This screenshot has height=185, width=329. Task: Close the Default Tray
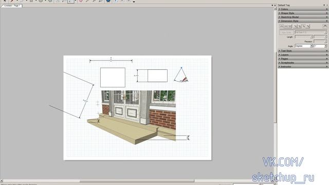coord(327,5)
